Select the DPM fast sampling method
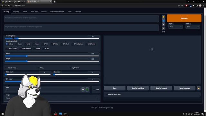206x116 pixels. pos(65,44)
